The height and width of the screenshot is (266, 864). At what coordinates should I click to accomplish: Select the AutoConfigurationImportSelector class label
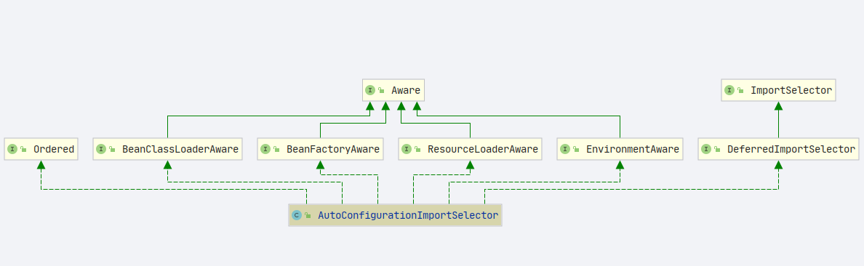[408, 215]
